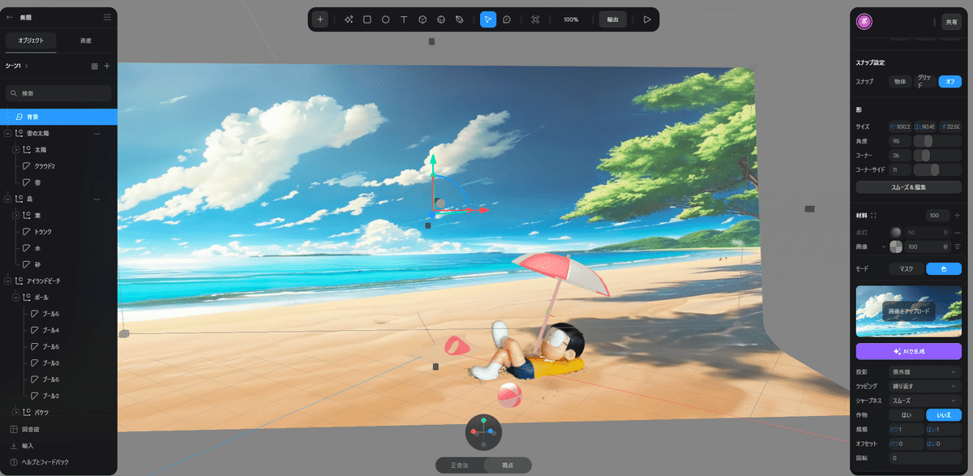
Task: Switch to 視点 perspective view
Action: point(508,465)
